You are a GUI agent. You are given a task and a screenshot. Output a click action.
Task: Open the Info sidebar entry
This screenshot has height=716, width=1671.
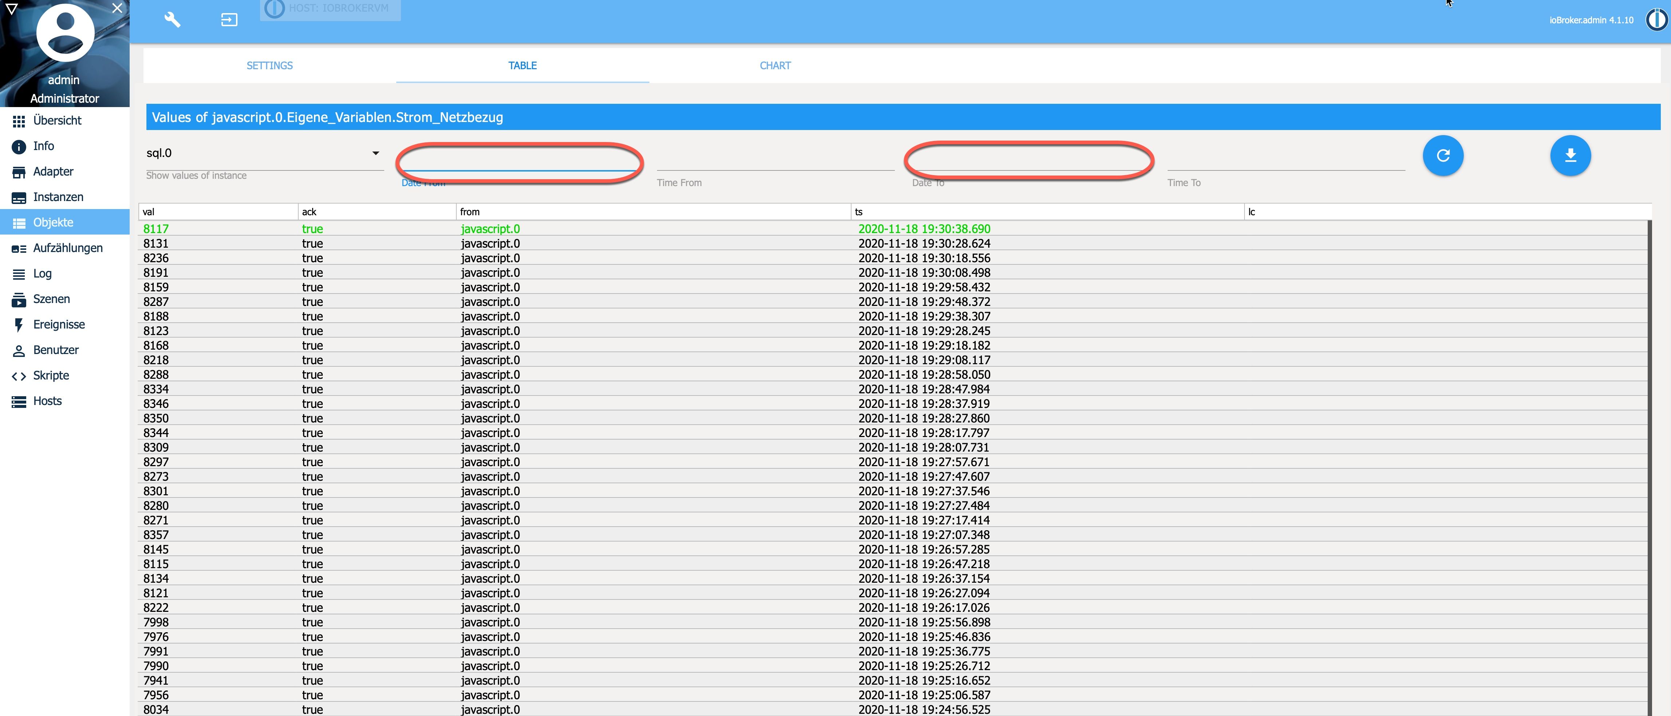point(43,146)
